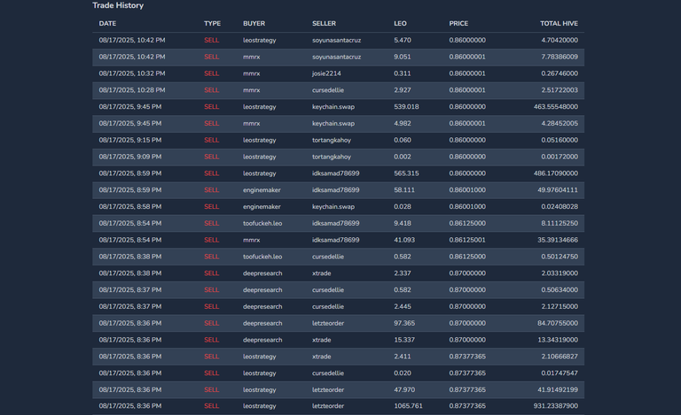Screen dimensions: 681x415
Task: Click LEO amount 0.020
Action: tap(403, 373)
